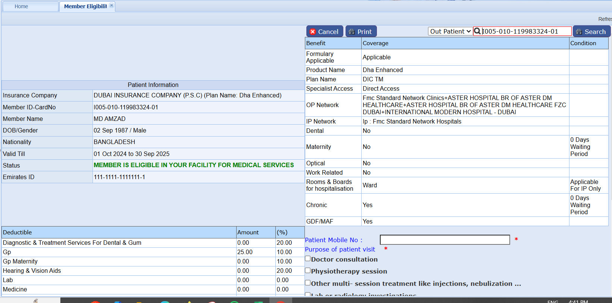The width and height of the screenshot is (612, 303).
Task: Click the taskbar clock showing 4:41 PM
Action: point(578,301)
